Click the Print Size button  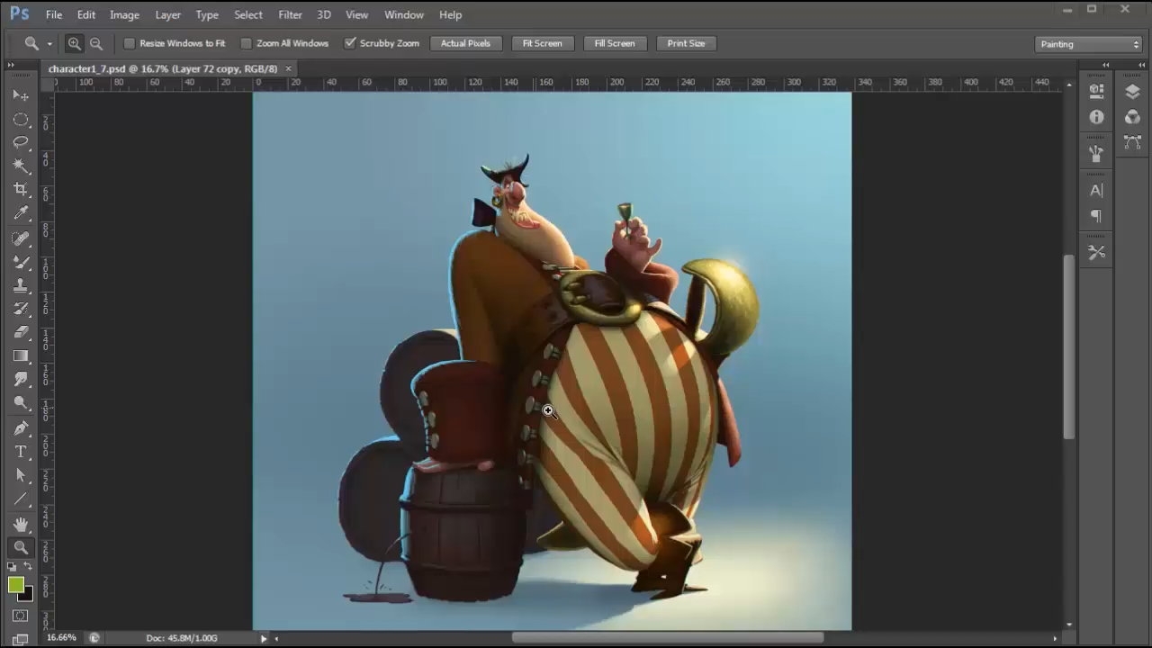(x=687, y=43)
